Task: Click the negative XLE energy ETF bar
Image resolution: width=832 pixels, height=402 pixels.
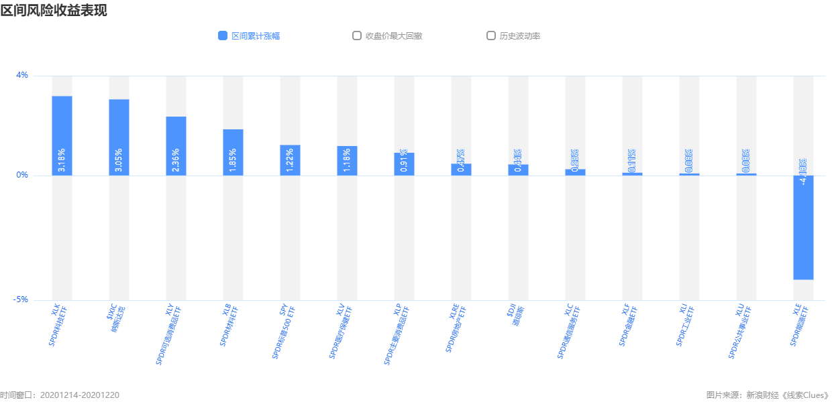Action: 803,228
